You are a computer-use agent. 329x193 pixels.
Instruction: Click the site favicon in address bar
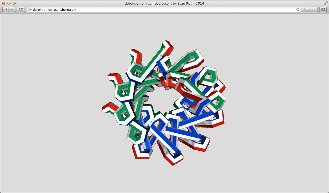30,9
